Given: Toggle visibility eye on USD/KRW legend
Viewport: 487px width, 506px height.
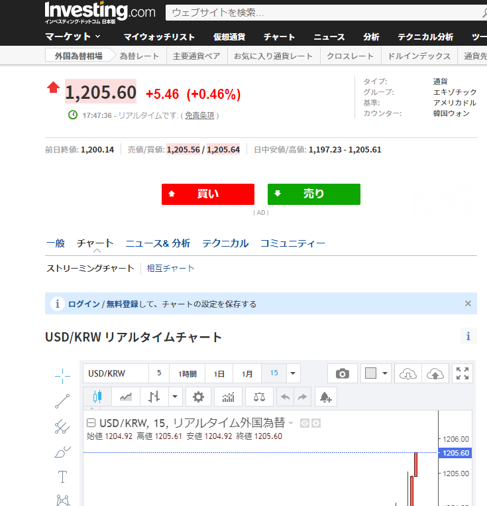Looking at the screenshot, I should coord(305,423).
